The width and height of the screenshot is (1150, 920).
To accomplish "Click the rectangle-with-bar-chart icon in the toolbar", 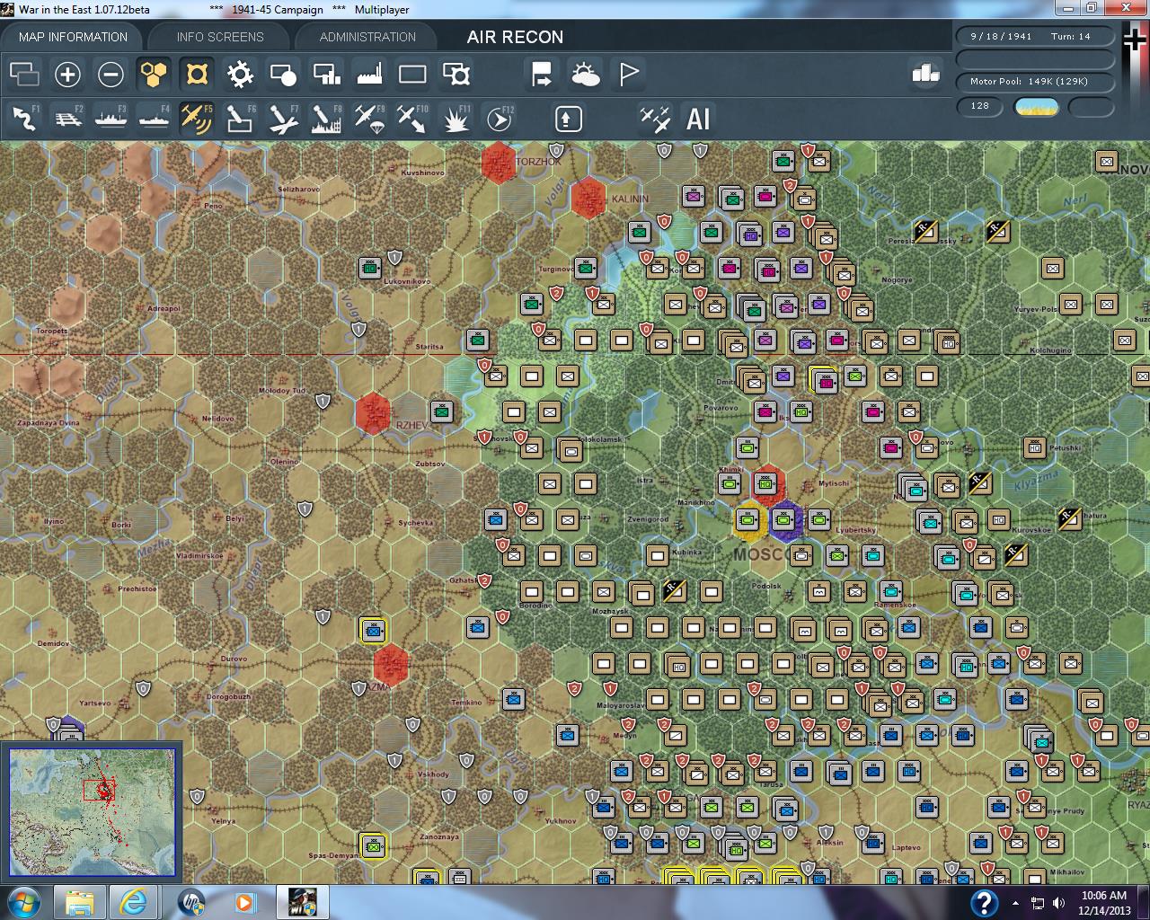I will coord(326,75).
